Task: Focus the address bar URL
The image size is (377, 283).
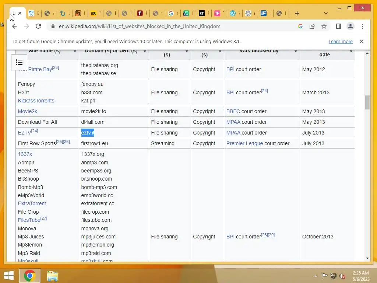Action: tap(140, 26)
